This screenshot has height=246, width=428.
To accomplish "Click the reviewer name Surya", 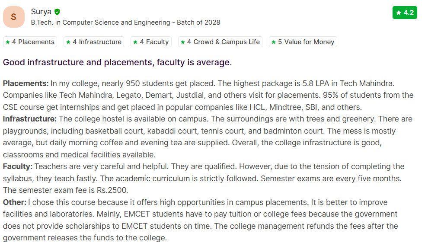I will coord(41,12).
